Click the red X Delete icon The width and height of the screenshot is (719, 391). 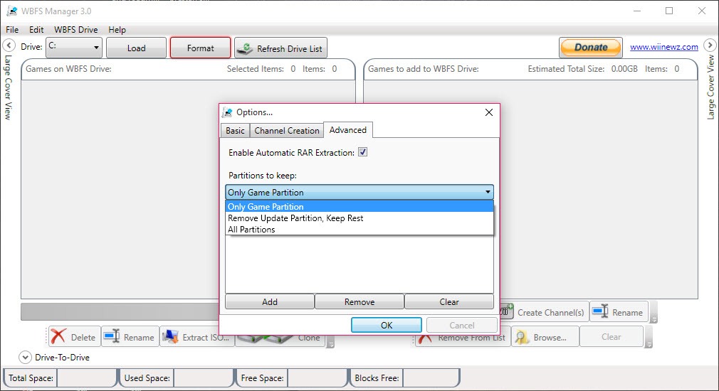(59, 338)
